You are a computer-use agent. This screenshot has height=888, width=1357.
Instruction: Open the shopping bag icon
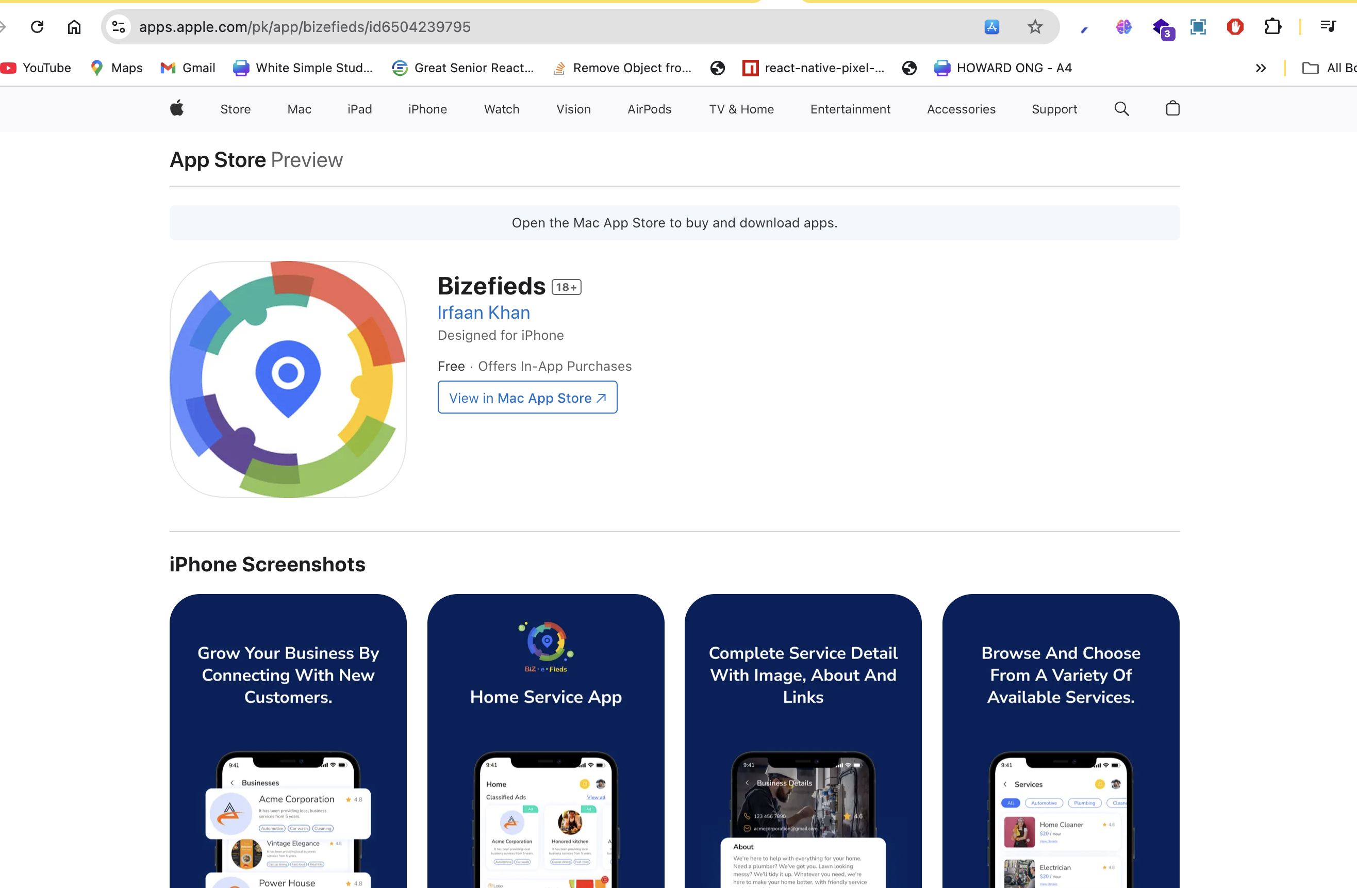[x=1172, y=108]
